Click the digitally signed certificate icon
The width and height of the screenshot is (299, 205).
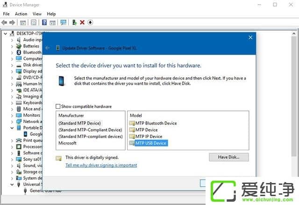58,158
